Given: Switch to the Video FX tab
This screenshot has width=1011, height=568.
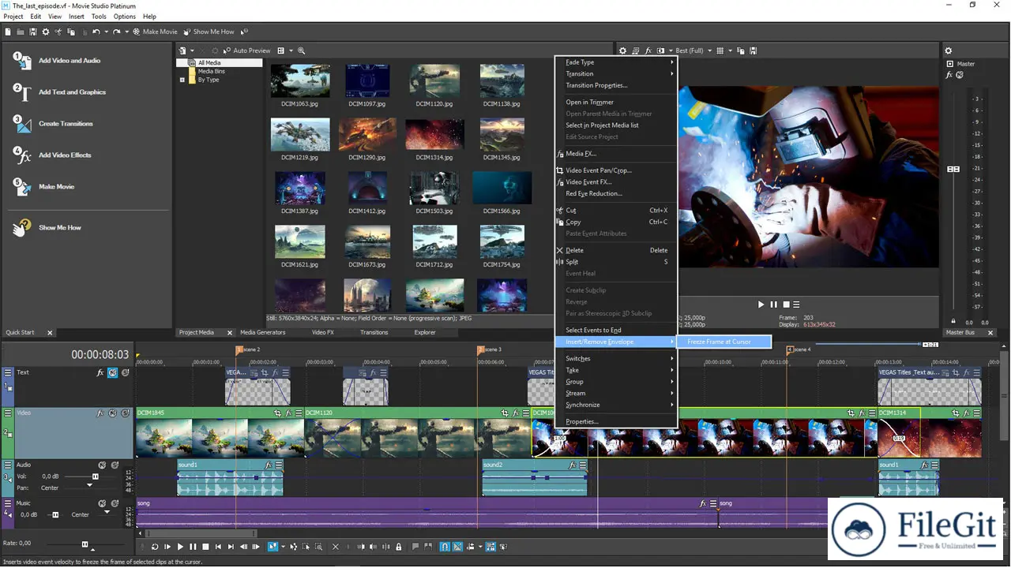Looking at the screenshot, I should tap(322, 332).
